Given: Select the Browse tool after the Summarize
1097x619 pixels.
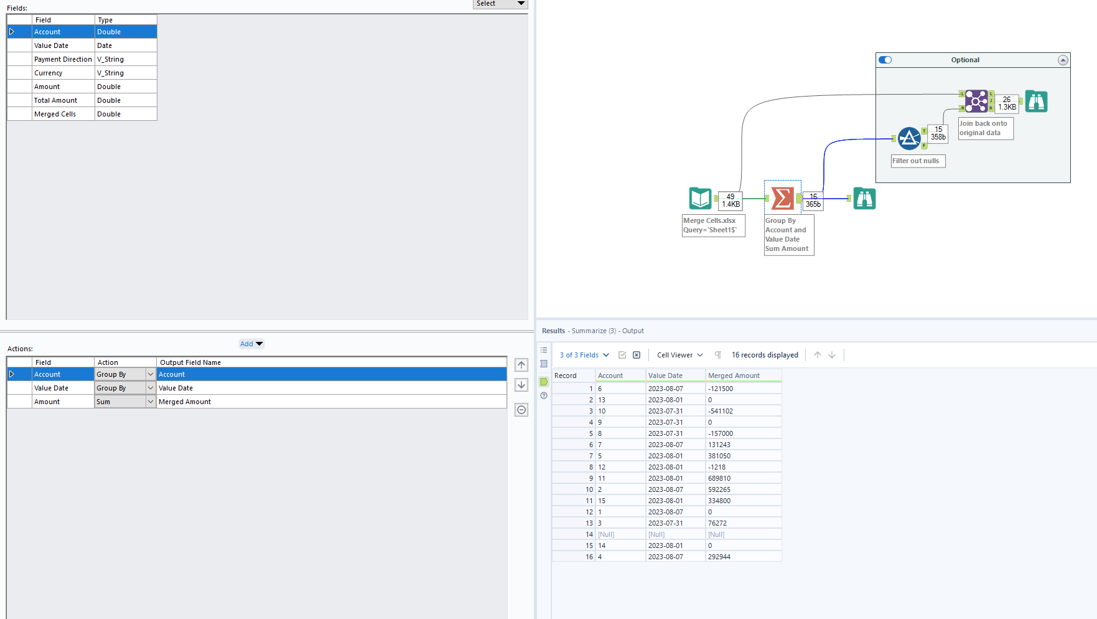Looking at the screenshot, I should (864, 199).
